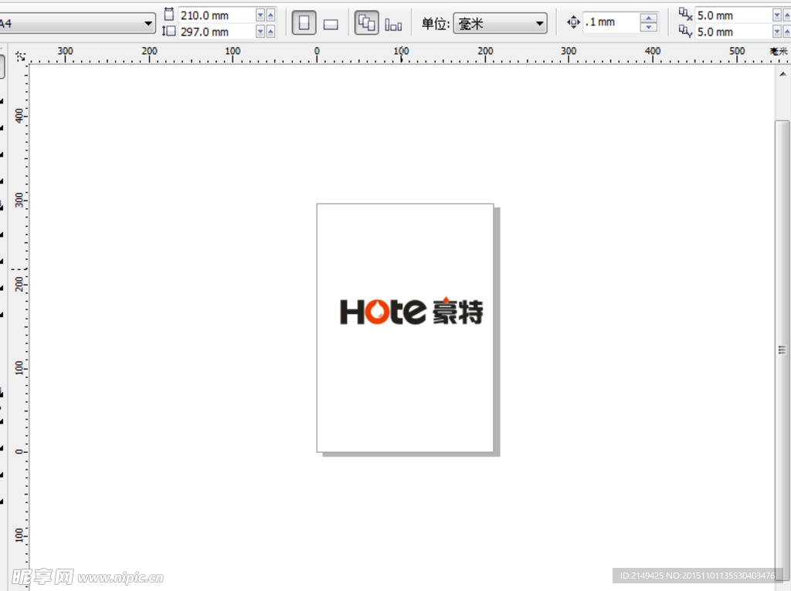Switch to landscape page orientation
This screenshot has width=791, height=591.
point(331,24)
